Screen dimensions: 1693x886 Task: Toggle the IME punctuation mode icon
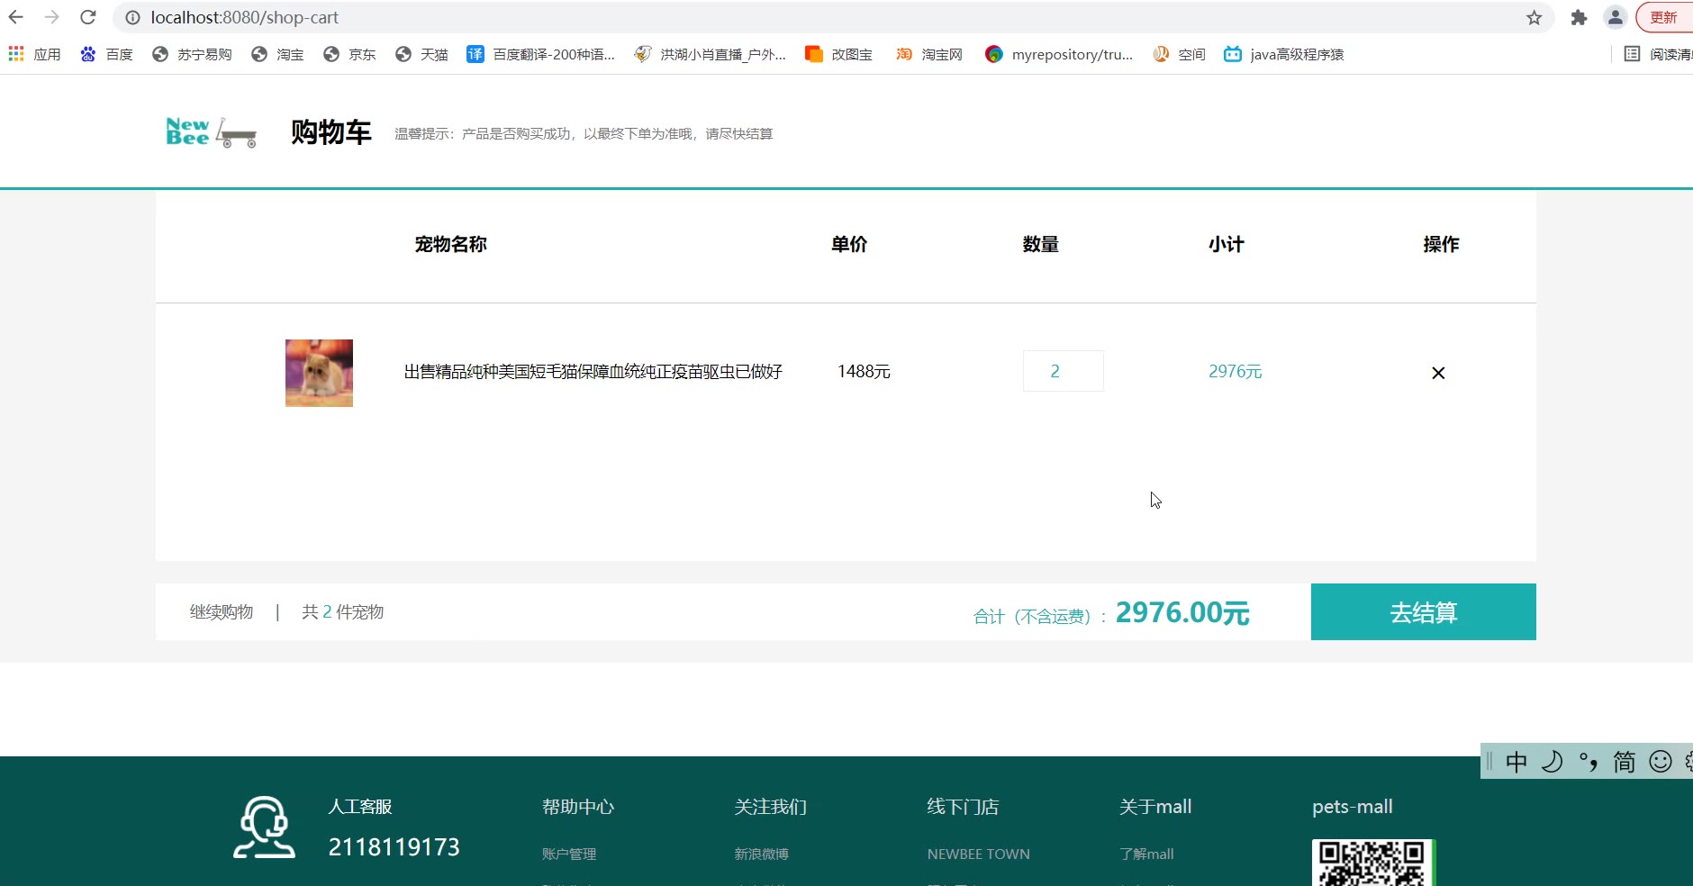tap(1589, 762)
